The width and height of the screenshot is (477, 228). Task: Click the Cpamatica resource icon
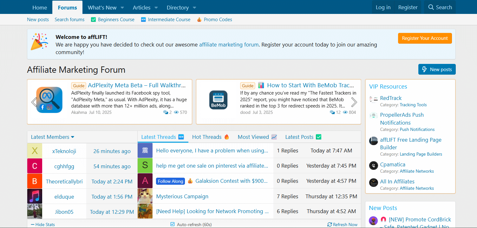click(x=374, y=165)
